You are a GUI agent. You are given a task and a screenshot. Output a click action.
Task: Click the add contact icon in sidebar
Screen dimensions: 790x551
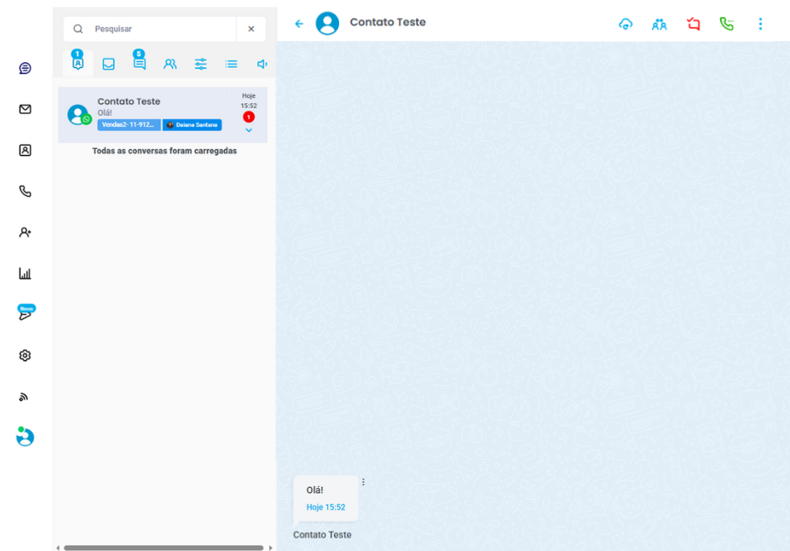[x=25, y=232]
